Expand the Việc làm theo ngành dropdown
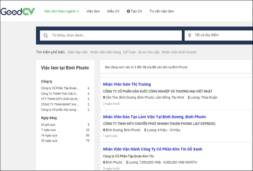This screenshot has height=171, width=253. tap(61, 11)
